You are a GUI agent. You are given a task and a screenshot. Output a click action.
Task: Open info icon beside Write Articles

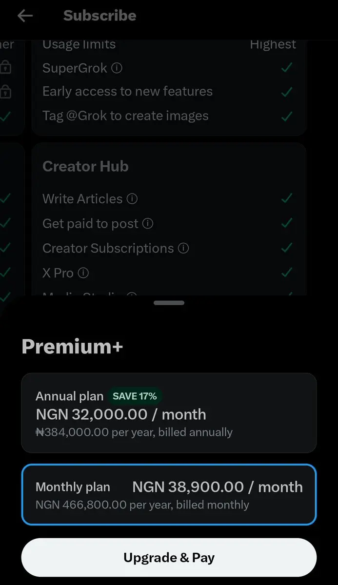click(132, 199)
